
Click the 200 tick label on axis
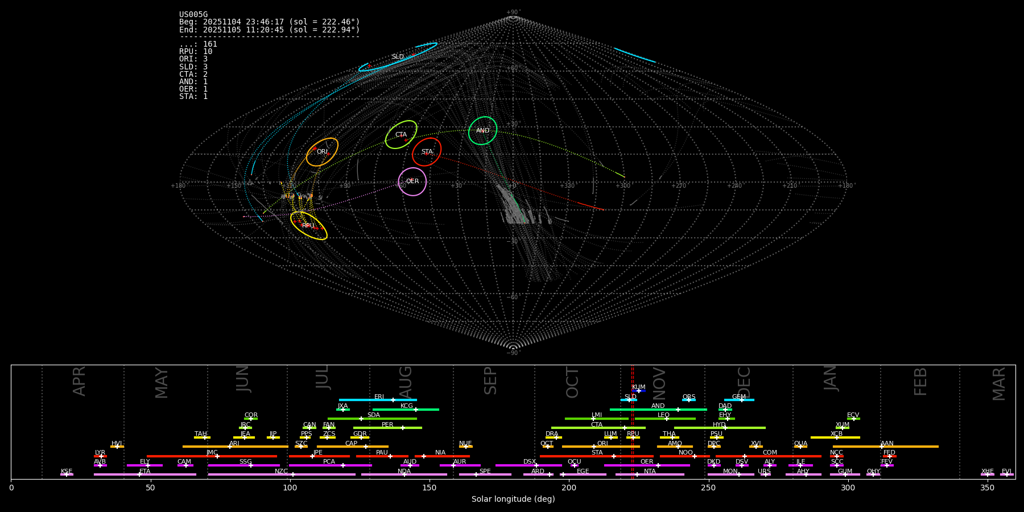coord(569,488)
